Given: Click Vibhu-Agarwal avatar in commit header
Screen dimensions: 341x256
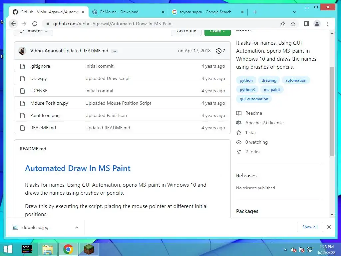Looking at the screenshot, I should click(22, 51).
